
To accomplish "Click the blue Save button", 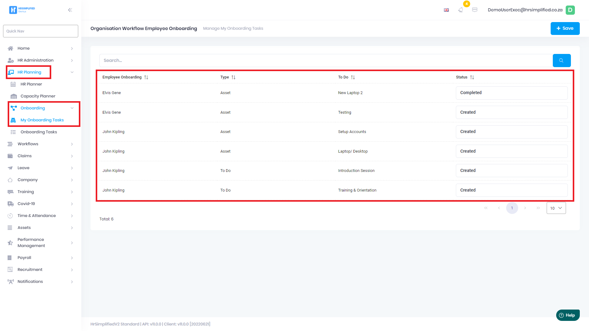I will pos(565,29).
